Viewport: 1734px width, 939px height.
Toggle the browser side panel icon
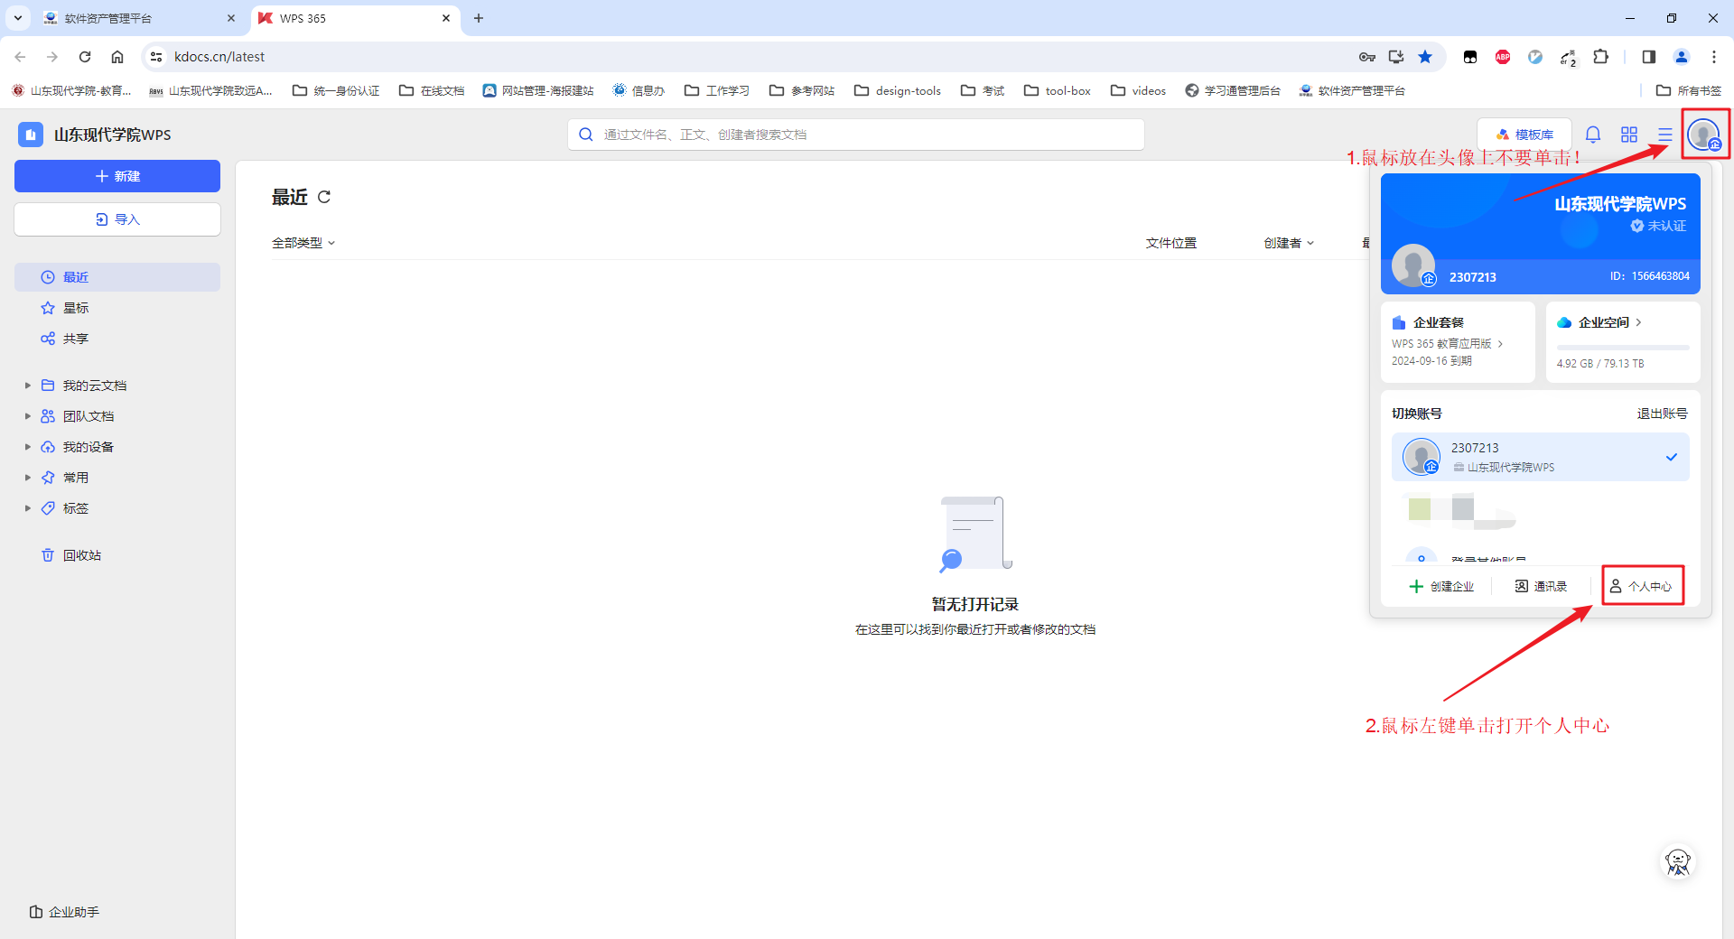(x=1649, y=57)
